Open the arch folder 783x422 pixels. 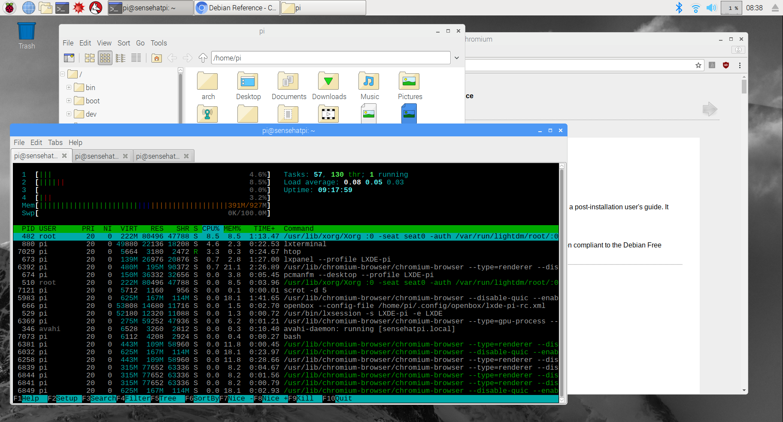coord(208,86)
